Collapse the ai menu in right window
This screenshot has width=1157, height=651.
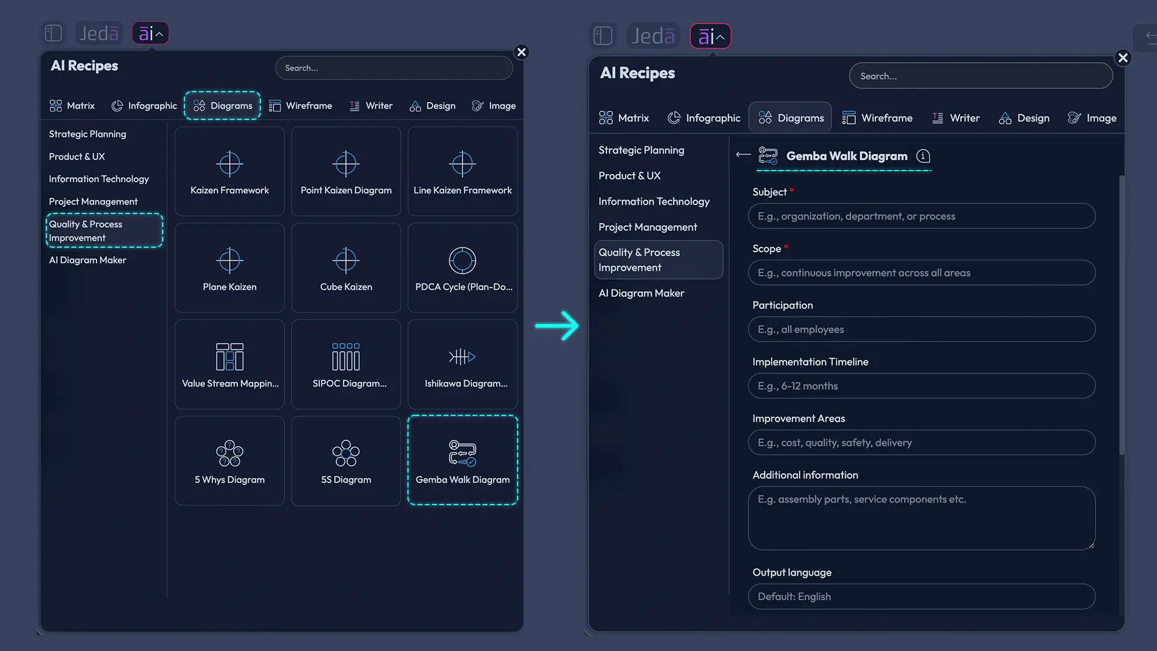tap(710, 36)
